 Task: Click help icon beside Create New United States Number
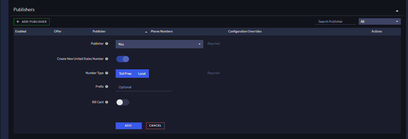pyautogui.click(x=107, y=59)
